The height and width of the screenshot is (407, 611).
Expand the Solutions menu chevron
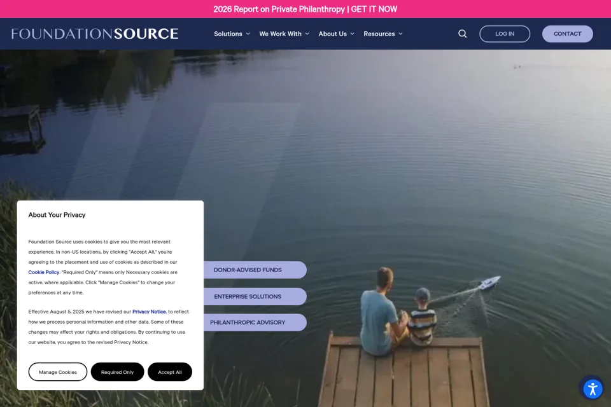coord(248,34)
